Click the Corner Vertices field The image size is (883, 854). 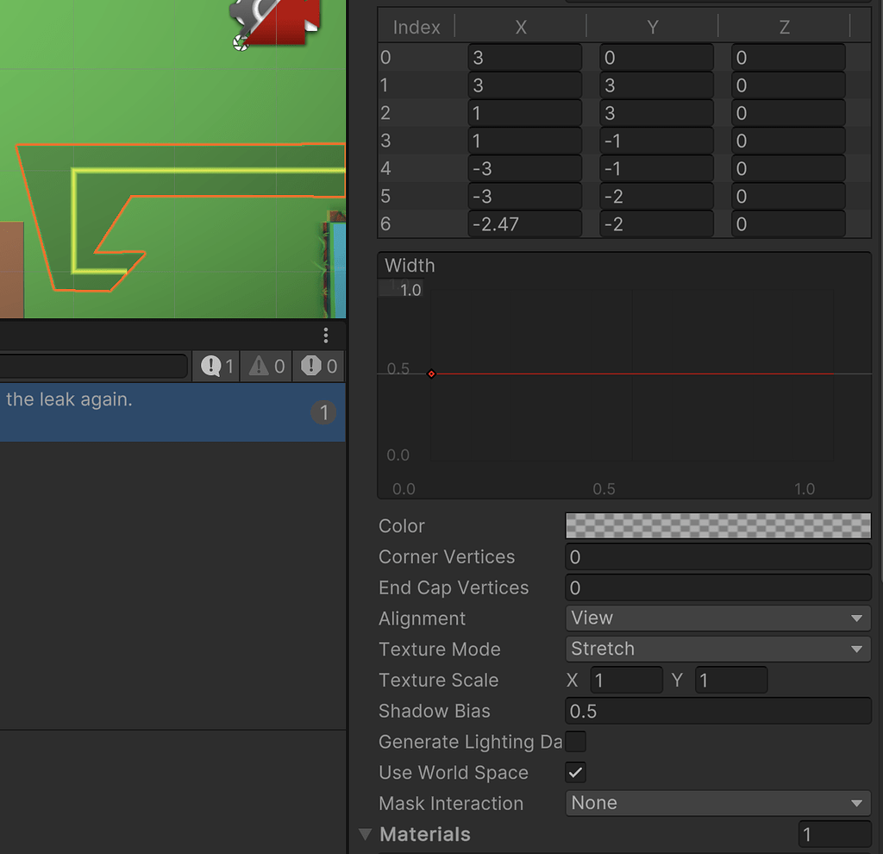[x=717, y=556]
